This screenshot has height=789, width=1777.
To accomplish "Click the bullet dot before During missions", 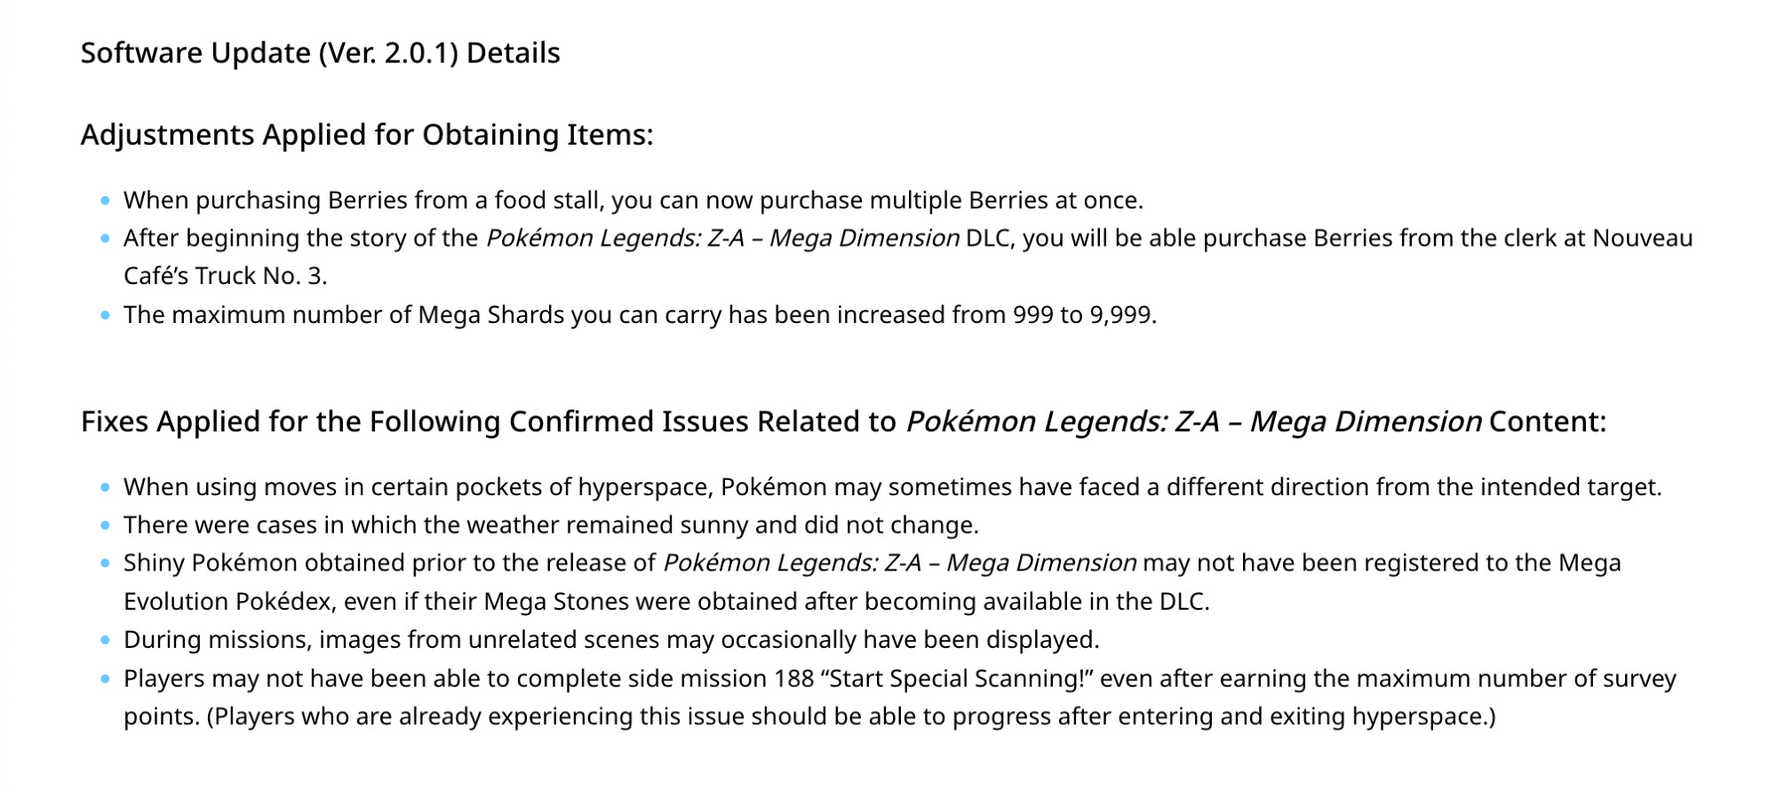I will [x=106, y=640].
